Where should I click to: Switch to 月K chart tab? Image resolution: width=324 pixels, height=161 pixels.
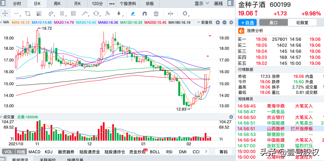click(x=77, y=4)
